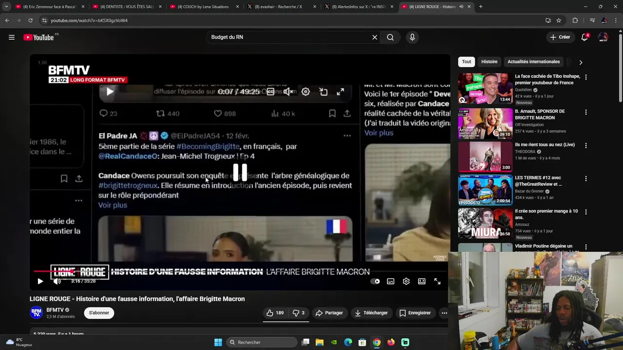Open the Tibo Inshape video thumbnail
Screen dimensions: 623x350
pos(485,88)
